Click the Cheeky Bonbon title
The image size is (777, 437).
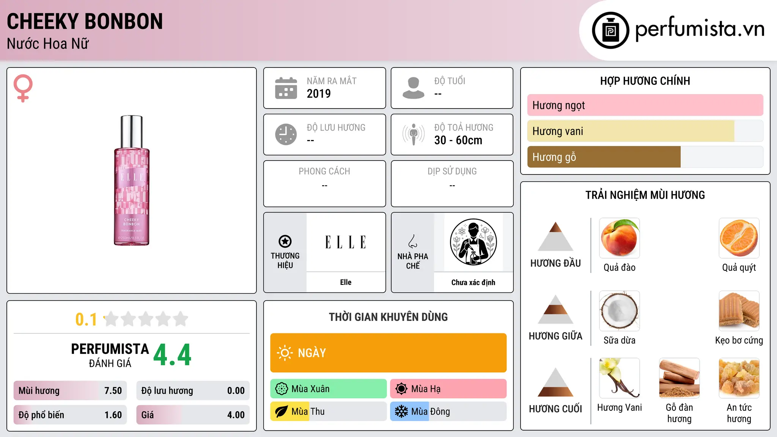(85, 21)
